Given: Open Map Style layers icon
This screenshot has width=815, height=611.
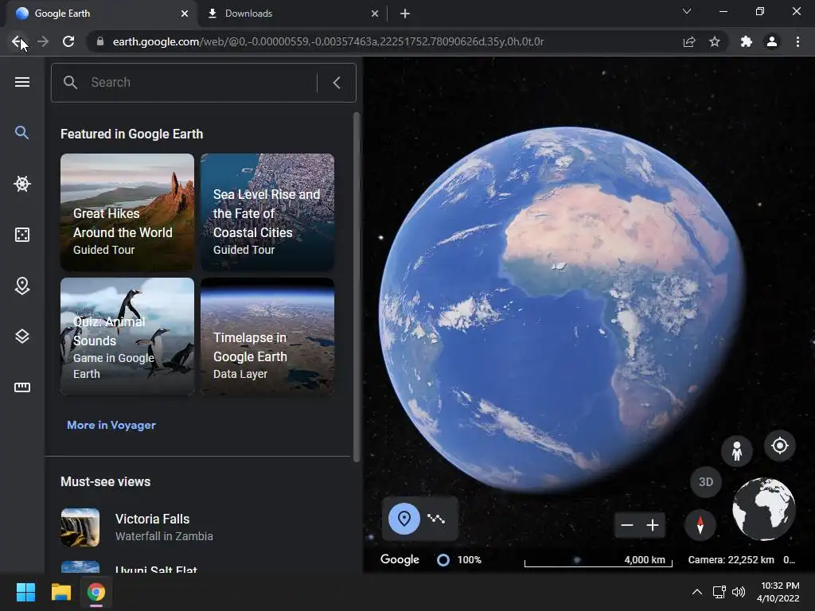Looking at the screenshot, I should [x=21, y=337].
